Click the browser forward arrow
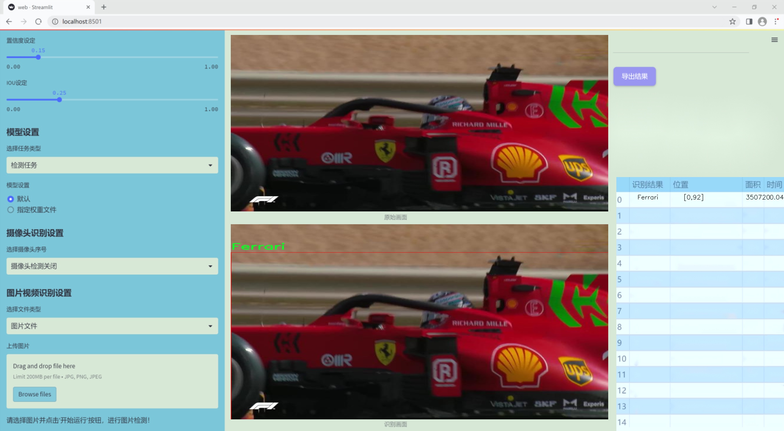Image resolution: width=784 pixels, height=431 pixels. [x=24, y=21]
